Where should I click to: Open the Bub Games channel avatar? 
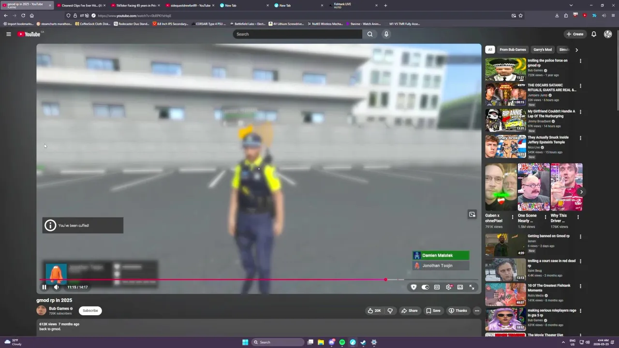tap(41, 311)
